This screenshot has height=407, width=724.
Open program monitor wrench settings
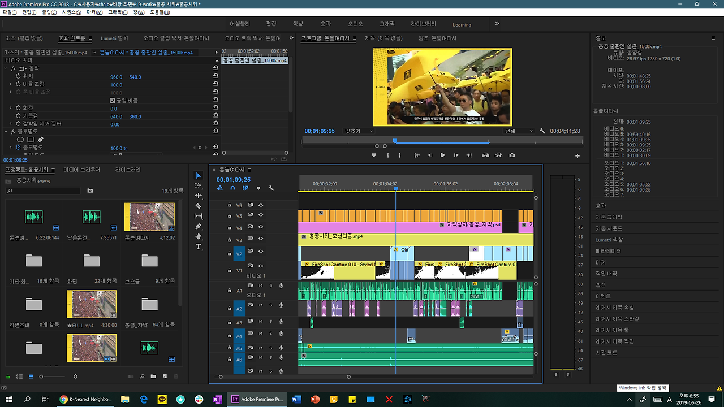pyautogui.click(x=542, y=131)
